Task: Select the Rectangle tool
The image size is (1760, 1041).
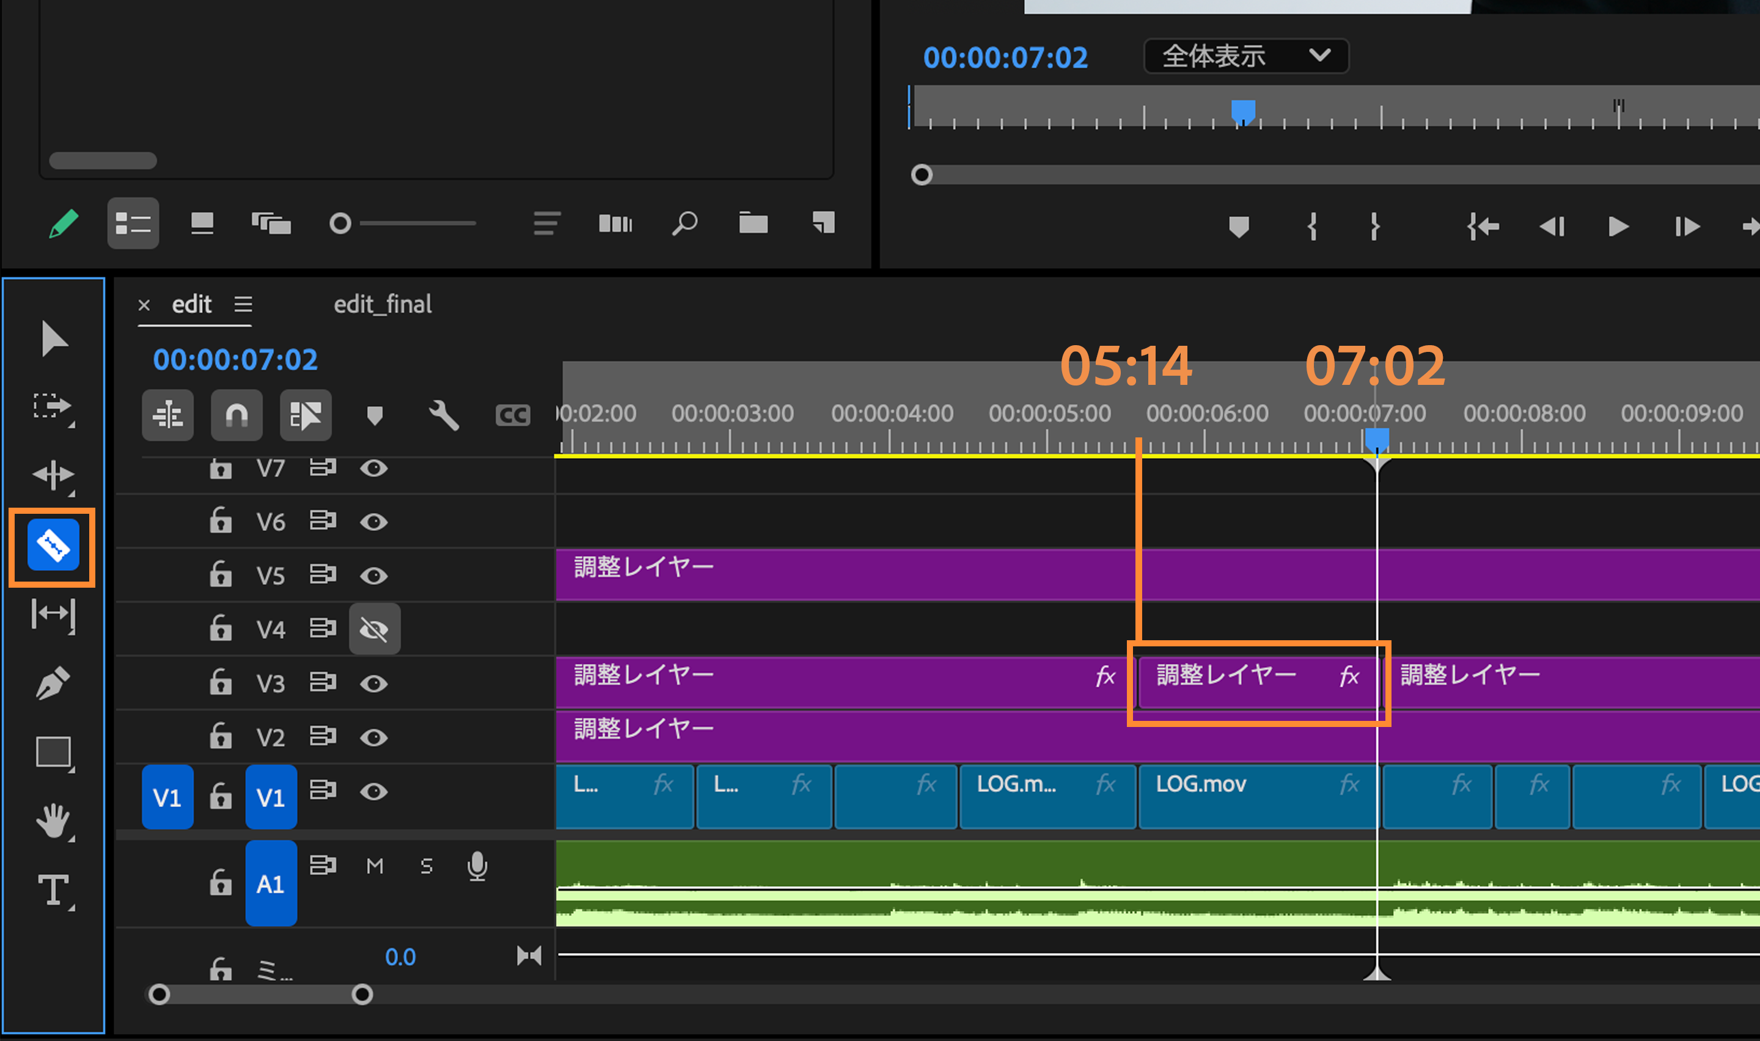Action: click(53, 752)
